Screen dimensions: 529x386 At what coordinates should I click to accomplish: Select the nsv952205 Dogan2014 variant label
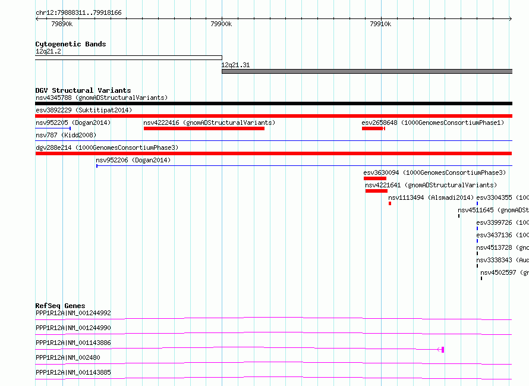pyautogui.click(x=73, y=123)
